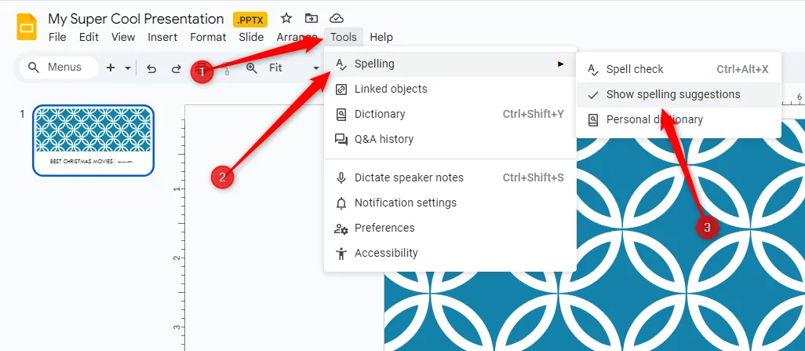Open Notification settings

[x=450, y=203]
